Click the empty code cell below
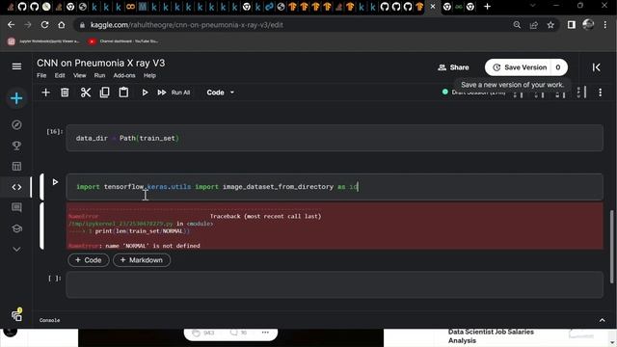 pos(335,284)
